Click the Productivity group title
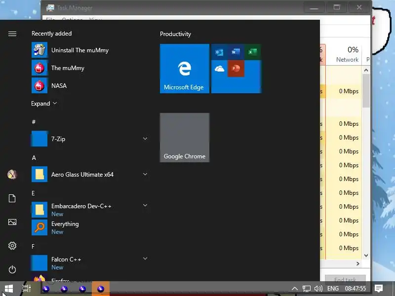Viewport: 395px width, 296px height. pyautogui.click(x=176, y=34)
